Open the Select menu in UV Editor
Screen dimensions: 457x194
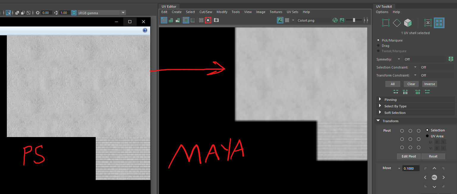click(x=190, y=12)
